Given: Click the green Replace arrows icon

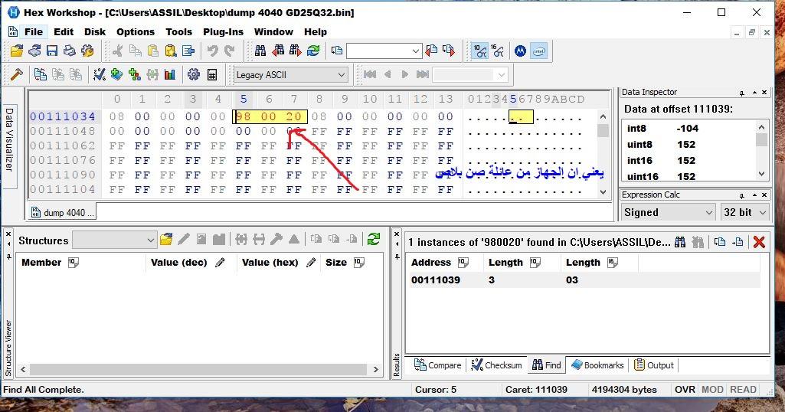Looking at the screenshot, I should click(313, 51).
